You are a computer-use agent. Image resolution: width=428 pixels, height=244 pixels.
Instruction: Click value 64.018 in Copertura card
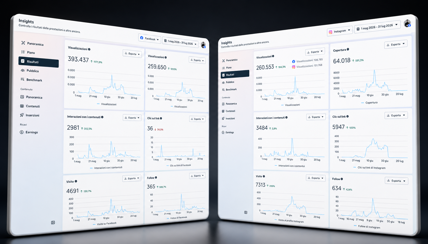tap(342, 61)
